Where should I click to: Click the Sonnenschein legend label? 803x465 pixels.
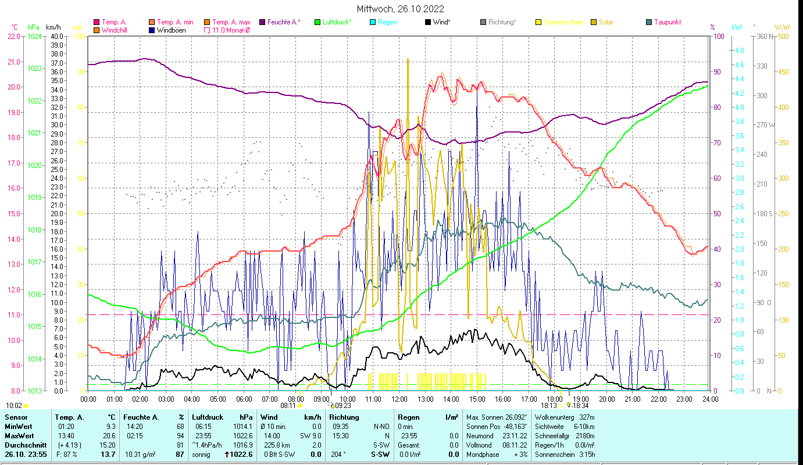click(x=563, y=22)
